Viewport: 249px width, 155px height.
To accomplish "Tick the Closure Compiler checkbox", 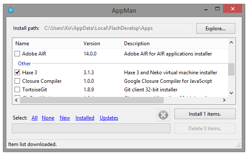I will (17, 81).
